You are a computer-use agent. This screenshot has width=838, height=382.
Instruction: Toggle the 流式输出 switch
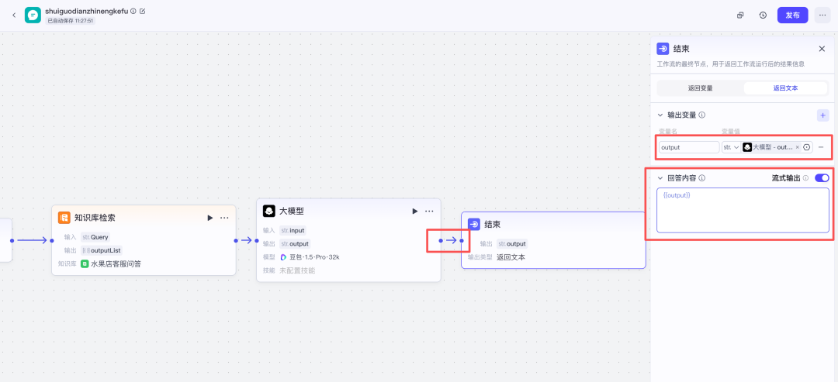coord(822,178)
